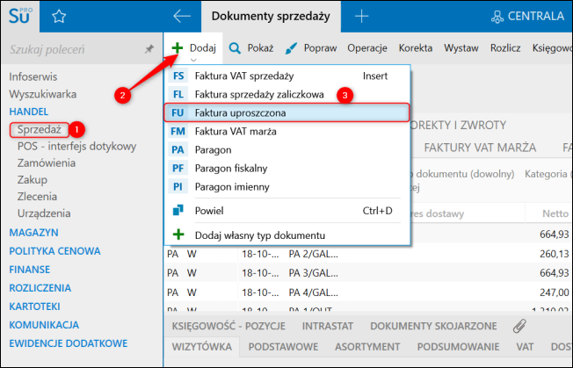Pin the command panel with the pin icon
This screenshot has height=368, width=573.
[x=149, y=49]
